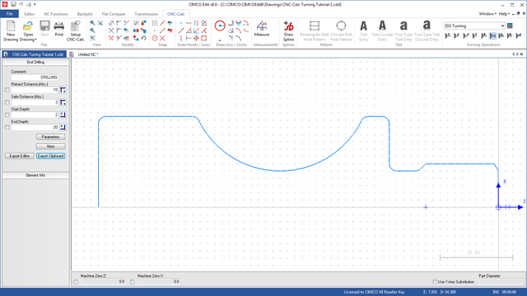This screenshot has height=296, width=527.
Task: Check the Machine Zero Z checkbox
Action: pyautogui.click(x=76, y=282)
